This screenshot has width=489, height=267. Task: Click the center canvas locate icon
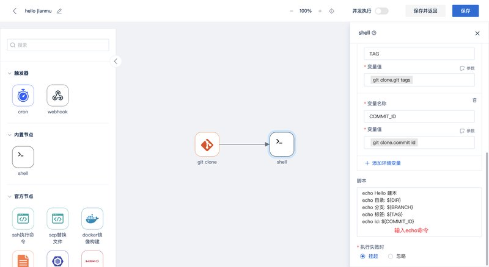332,11
